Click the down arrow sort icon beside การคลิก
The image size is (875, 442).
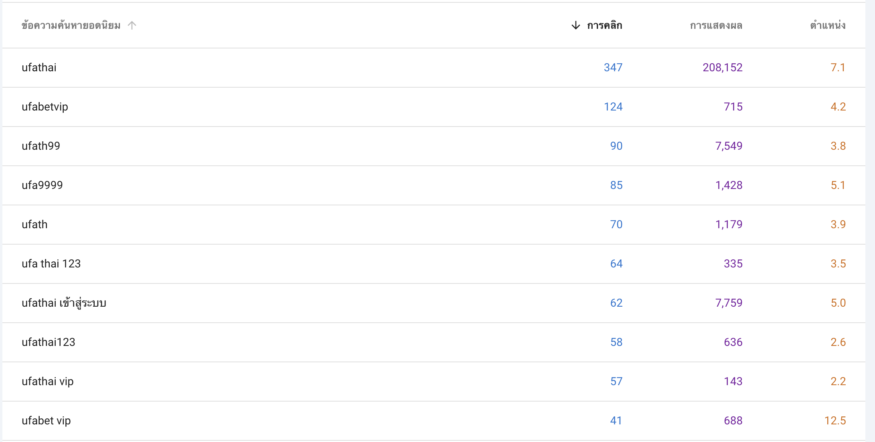pos(575,25)
